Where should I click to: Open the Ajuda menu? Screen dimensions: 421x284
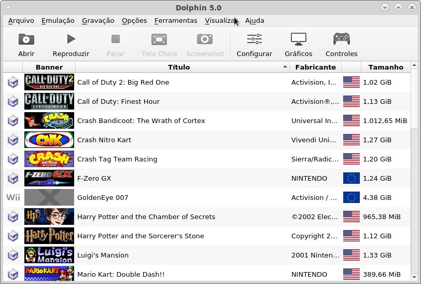point(255,21)
